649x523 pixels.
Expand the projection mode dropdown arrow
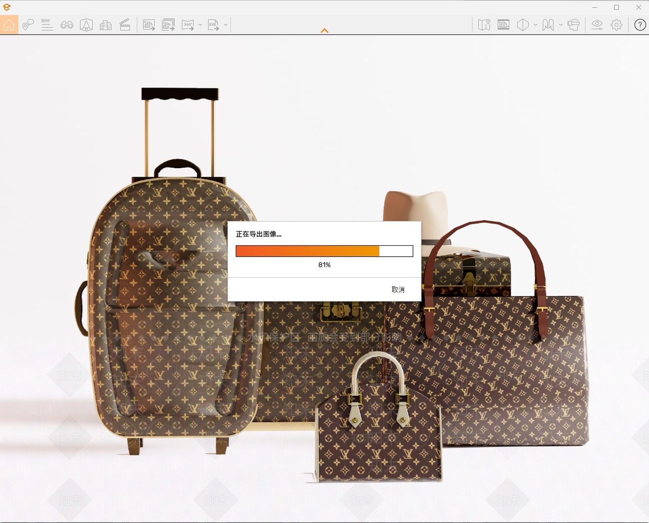pyautogui.click(x=535, y=25)
